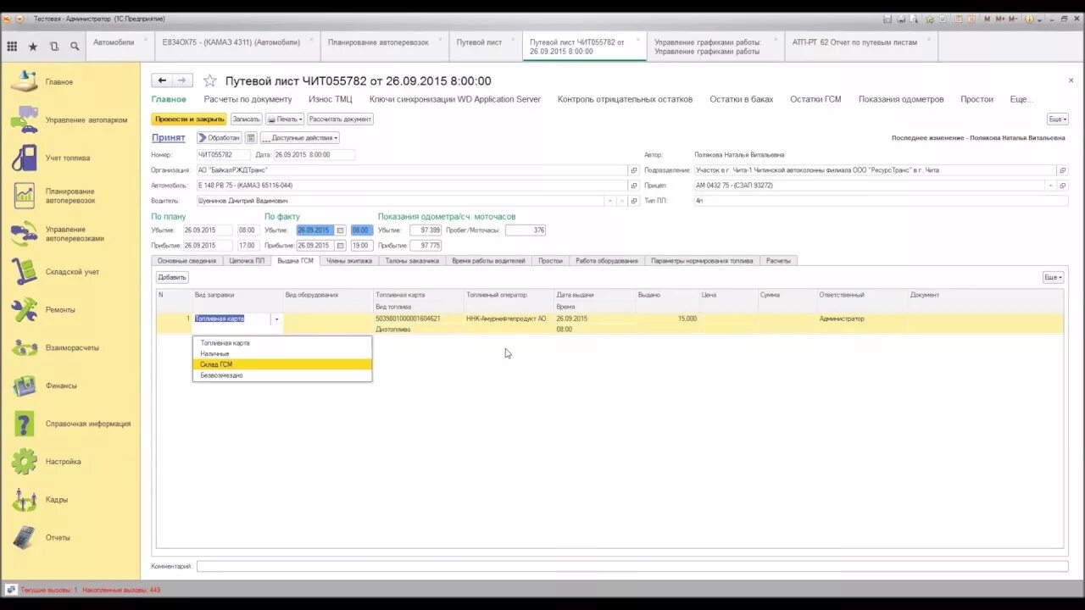Click Провести и закрыть button
Viewport: 1085px width, 610px height.
[x=190, y=119]
